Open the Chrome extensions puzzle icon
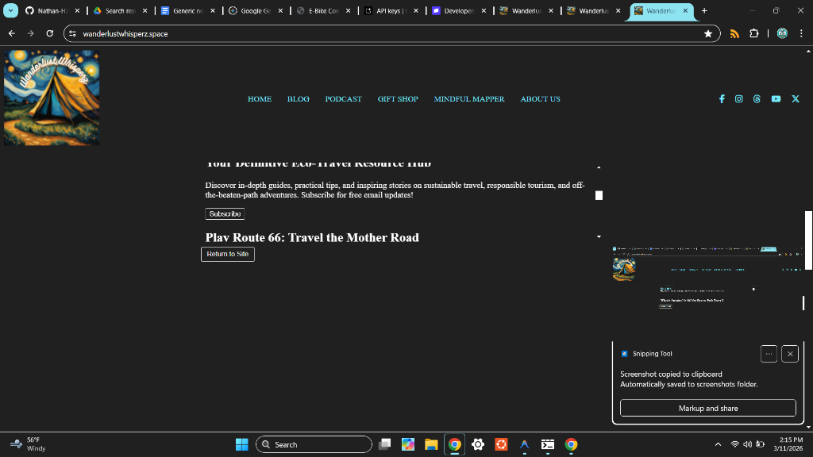 coord(754,33)
